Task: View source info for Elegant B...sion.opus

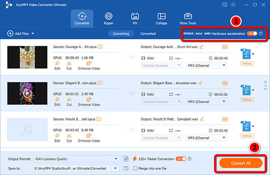Action: tap(100, 83)
